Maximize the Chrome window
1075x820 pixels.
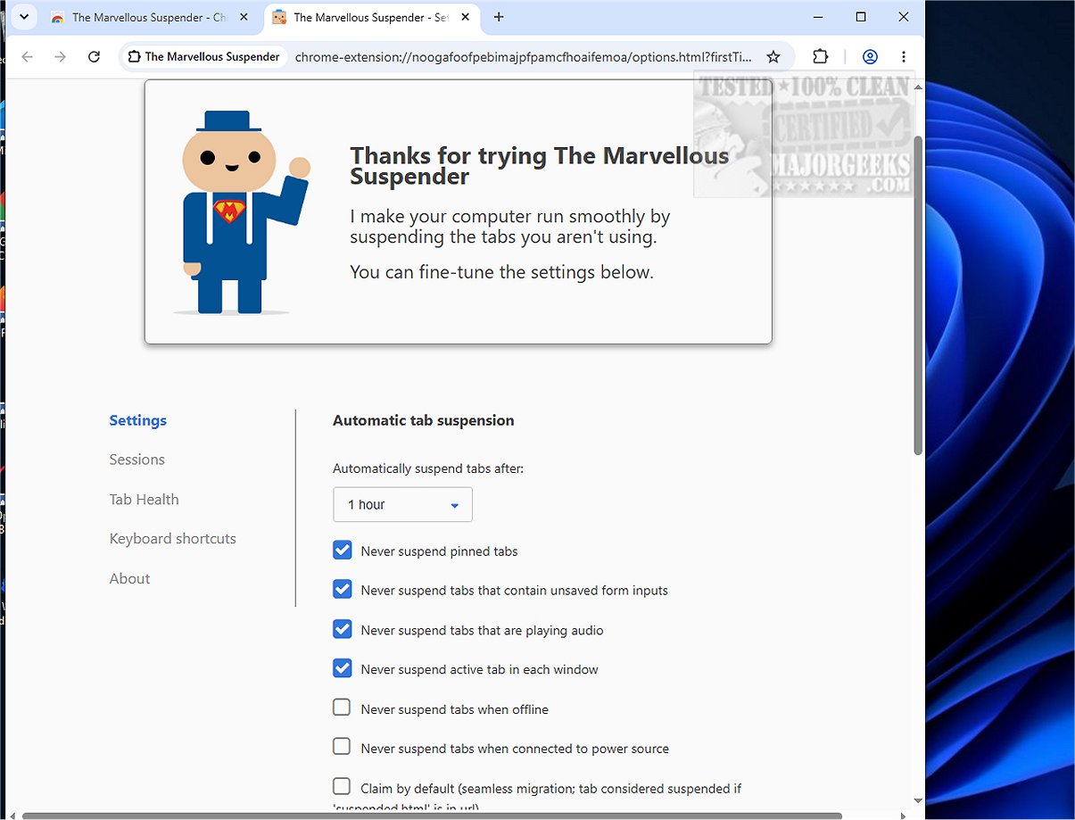[861, 17]
